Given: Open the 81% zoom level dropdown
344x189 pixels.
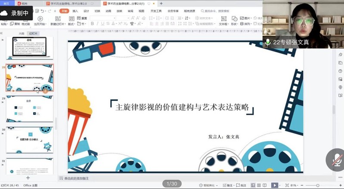Looking at the screenshot, I should click(x=295, y=185).
